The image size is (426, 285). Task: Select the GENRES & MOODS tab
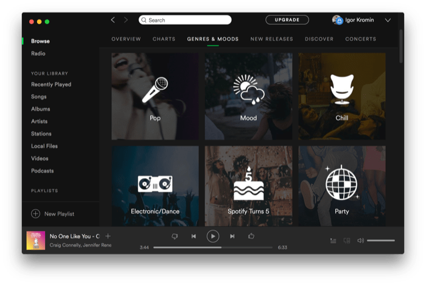click(213, 39)
